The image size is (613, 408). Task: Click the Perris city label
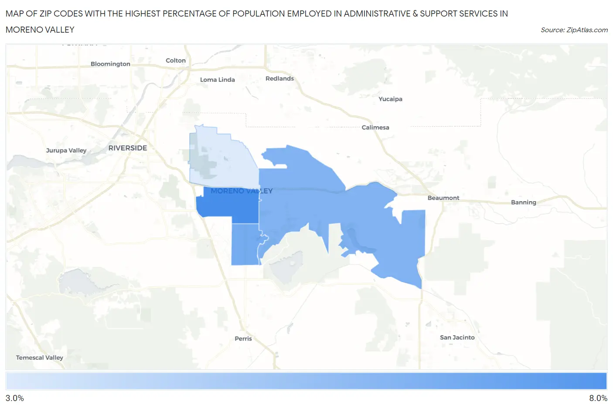click(x=243, y=338)
